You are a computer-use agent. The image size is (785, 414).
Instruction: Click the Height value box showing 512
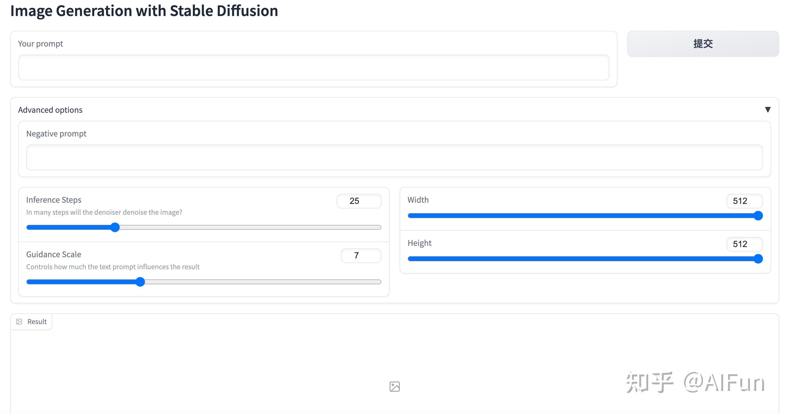click(x=744, y=244)
